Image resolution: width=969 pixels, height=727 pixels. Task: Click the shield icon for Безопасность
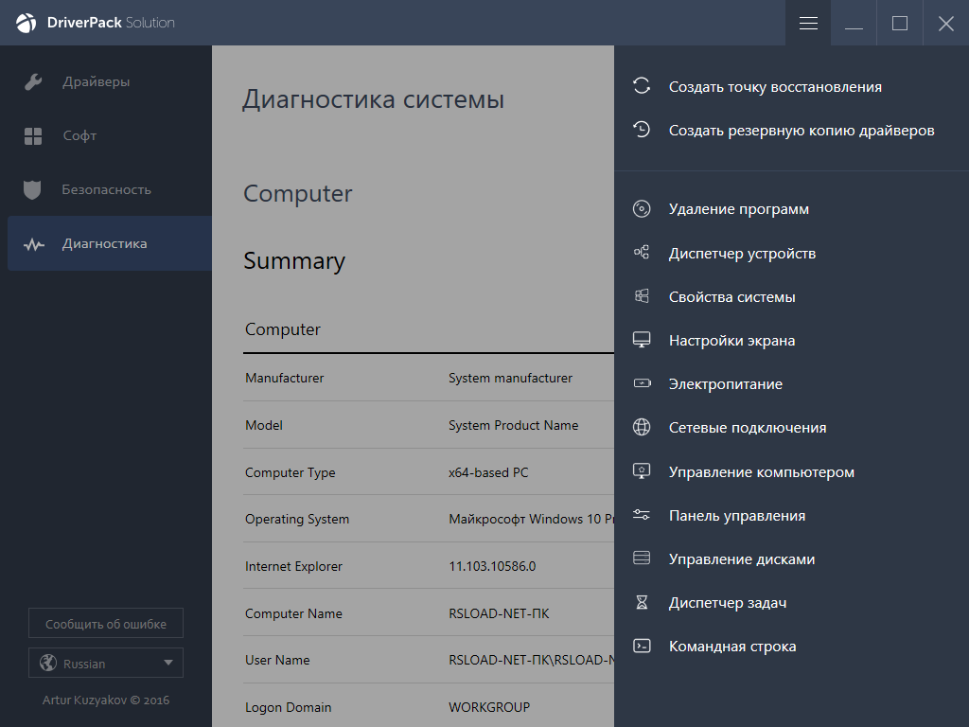[x=33, y=190]
